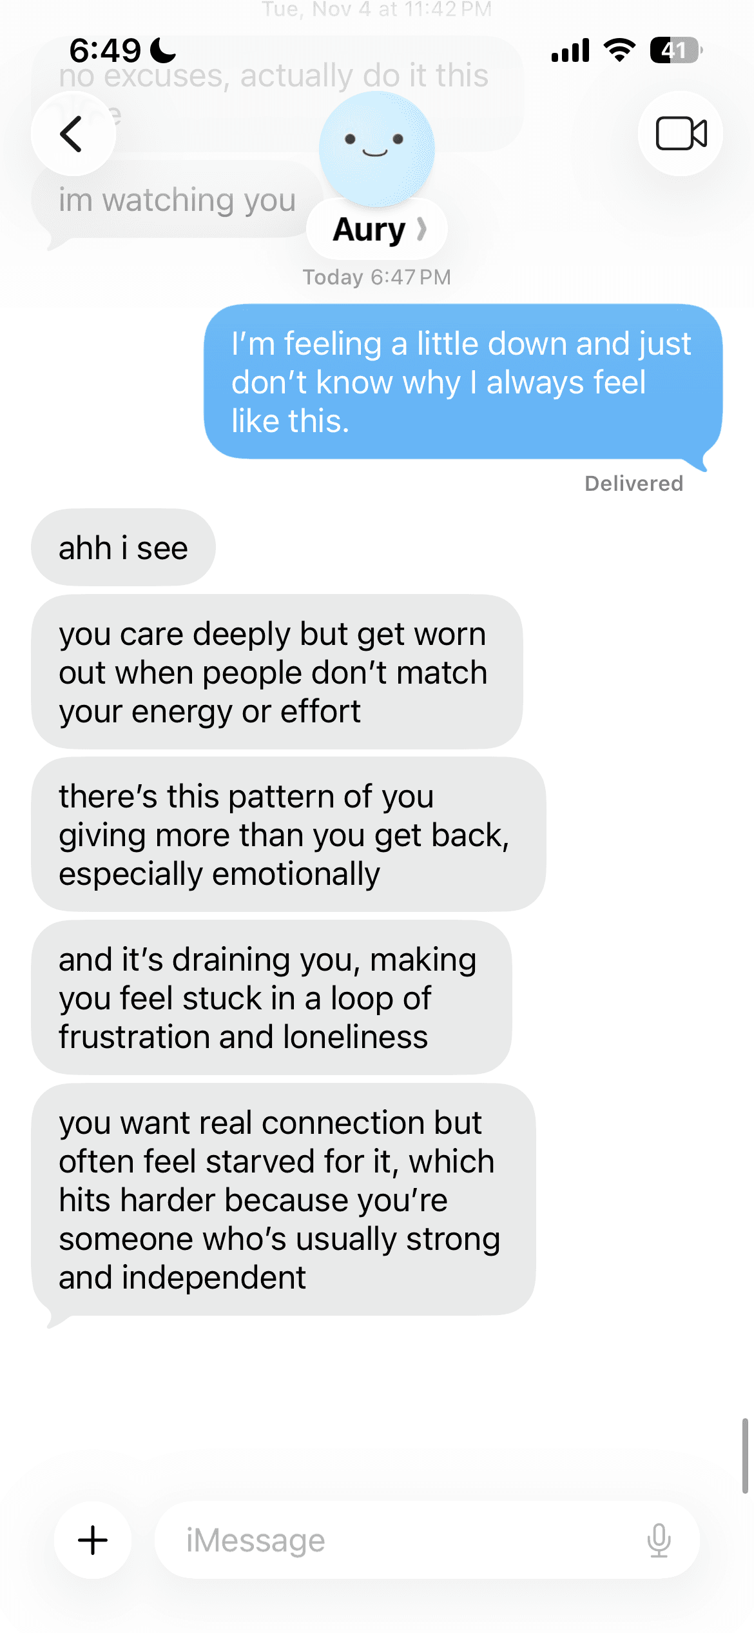This screenshot has height=1633, width=754.
Task: Tap the "Today 6:47 PM" timestamp
Action: point(377,277)
